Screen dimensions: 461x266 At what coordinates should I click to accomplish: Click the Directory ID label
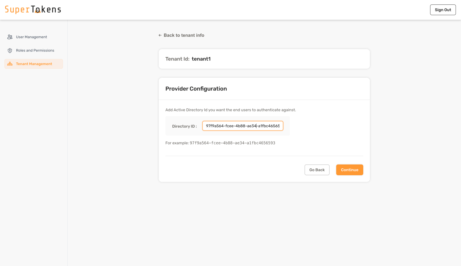pos(184,126)
